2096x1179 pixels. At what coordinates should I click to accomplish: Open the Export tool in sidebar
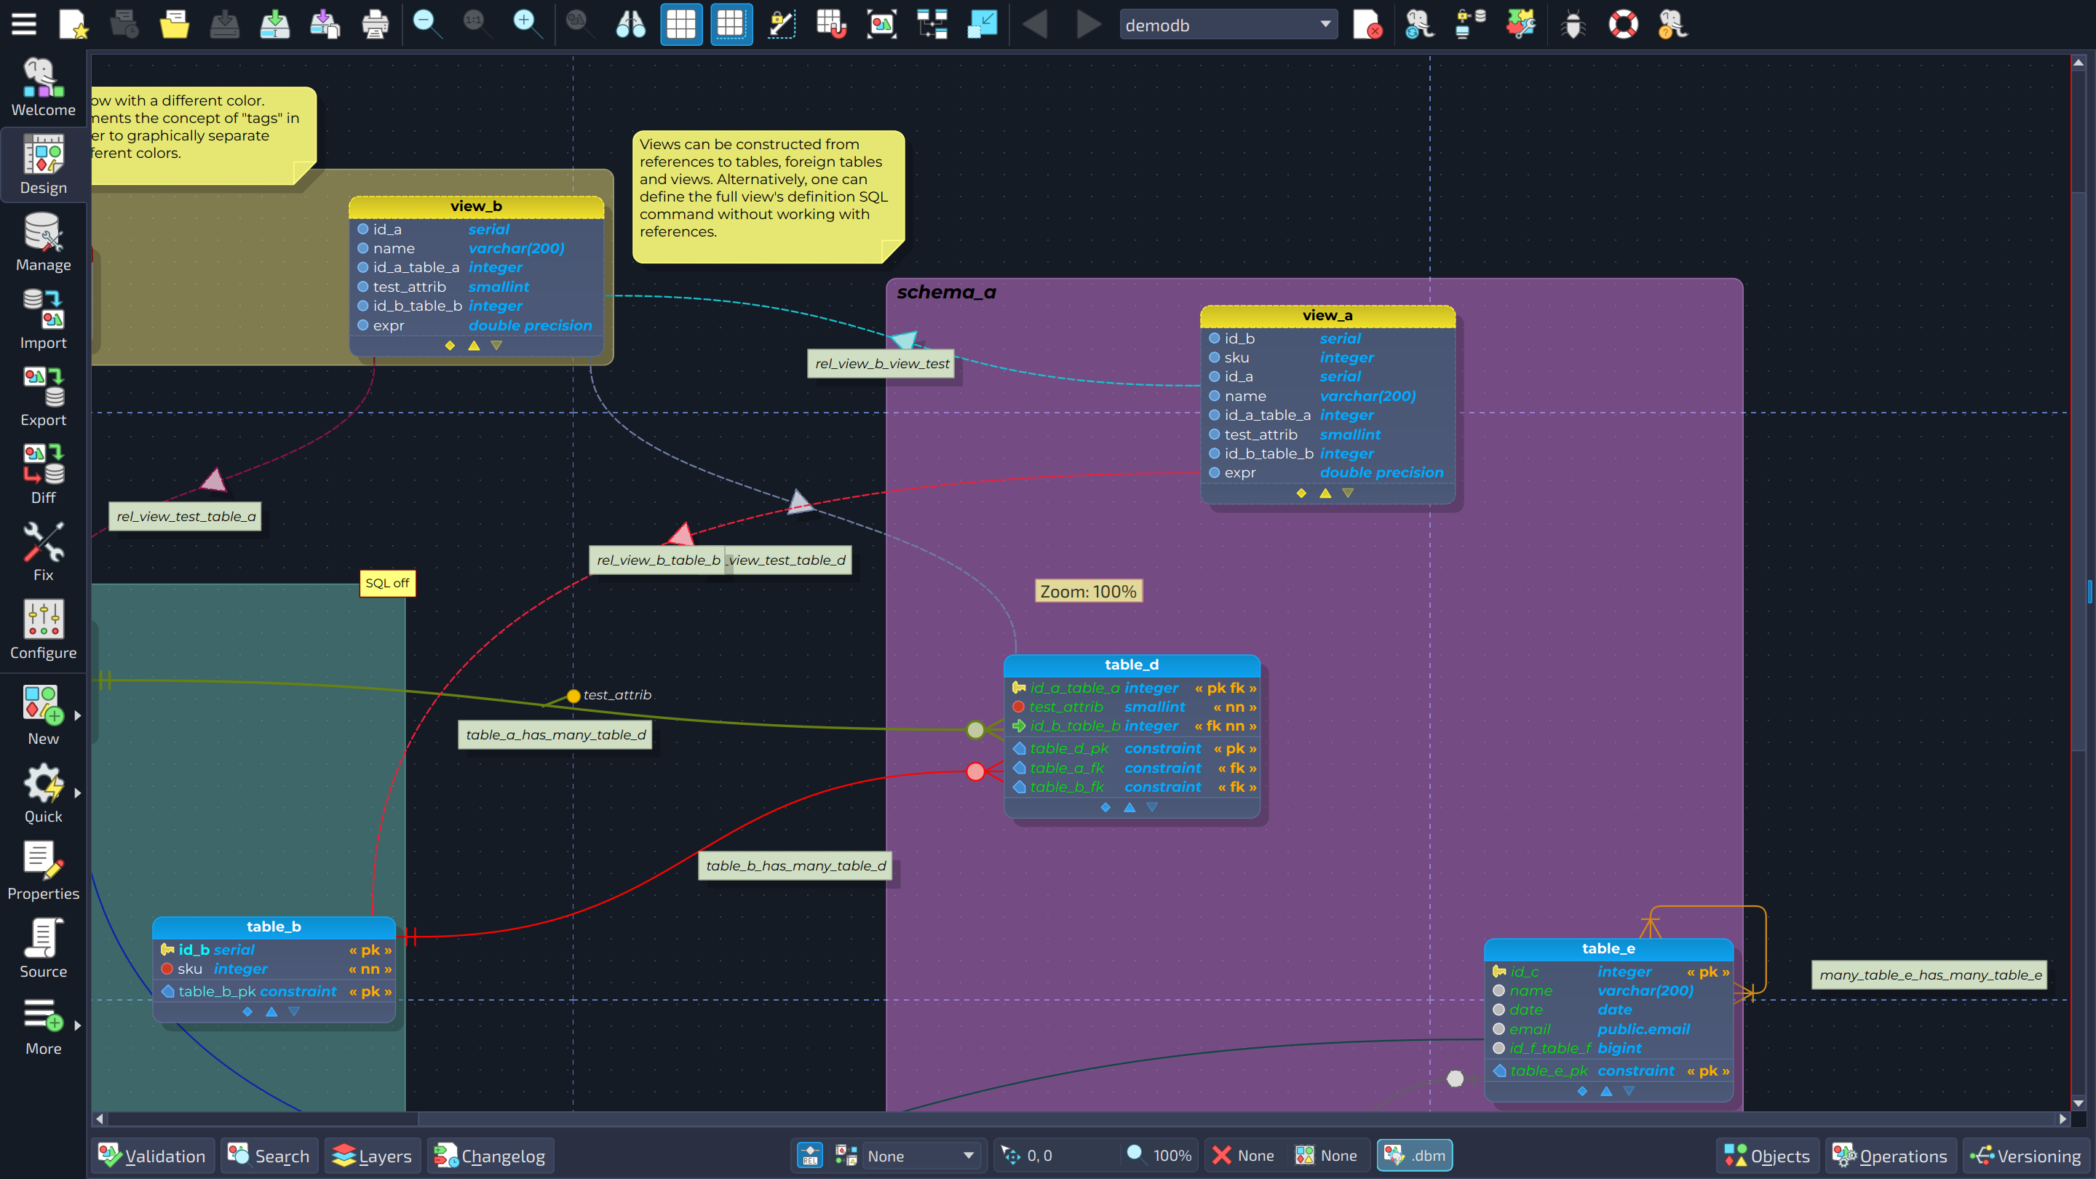pos(43,397)
